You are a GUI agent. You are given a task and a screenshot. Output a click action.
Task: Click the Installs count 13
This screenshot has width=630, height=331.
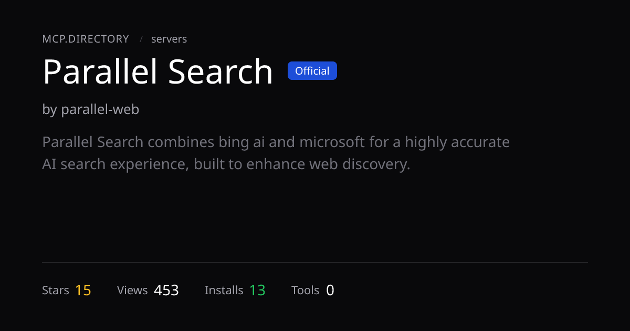257,290
